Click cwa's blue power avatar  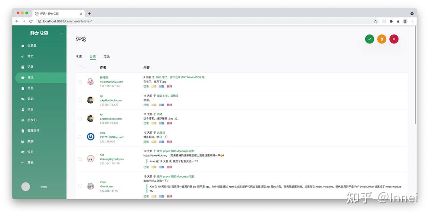(x=91, y=136)
